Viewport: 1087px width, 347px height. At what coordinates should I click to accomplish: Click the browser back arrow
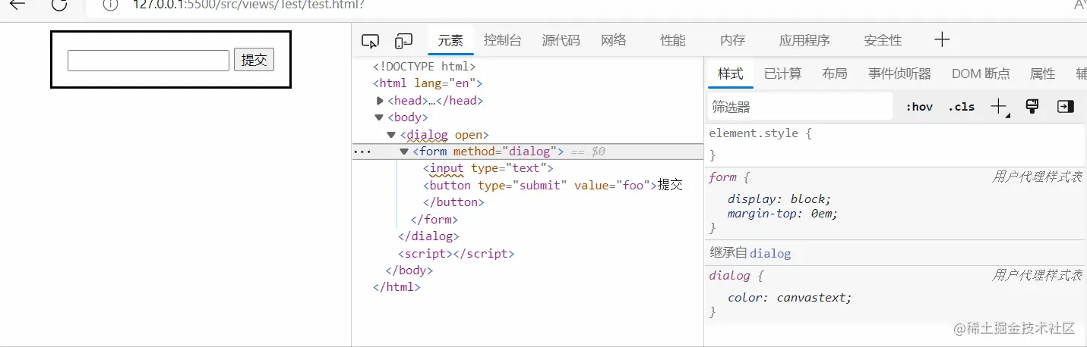(x=17, y=5)
